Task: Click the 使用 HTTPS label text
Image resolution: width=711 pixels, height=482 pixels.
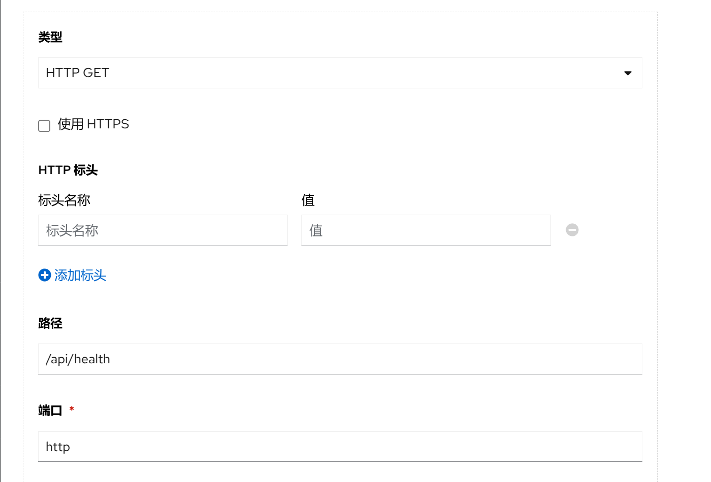Action: coord(94,124)
